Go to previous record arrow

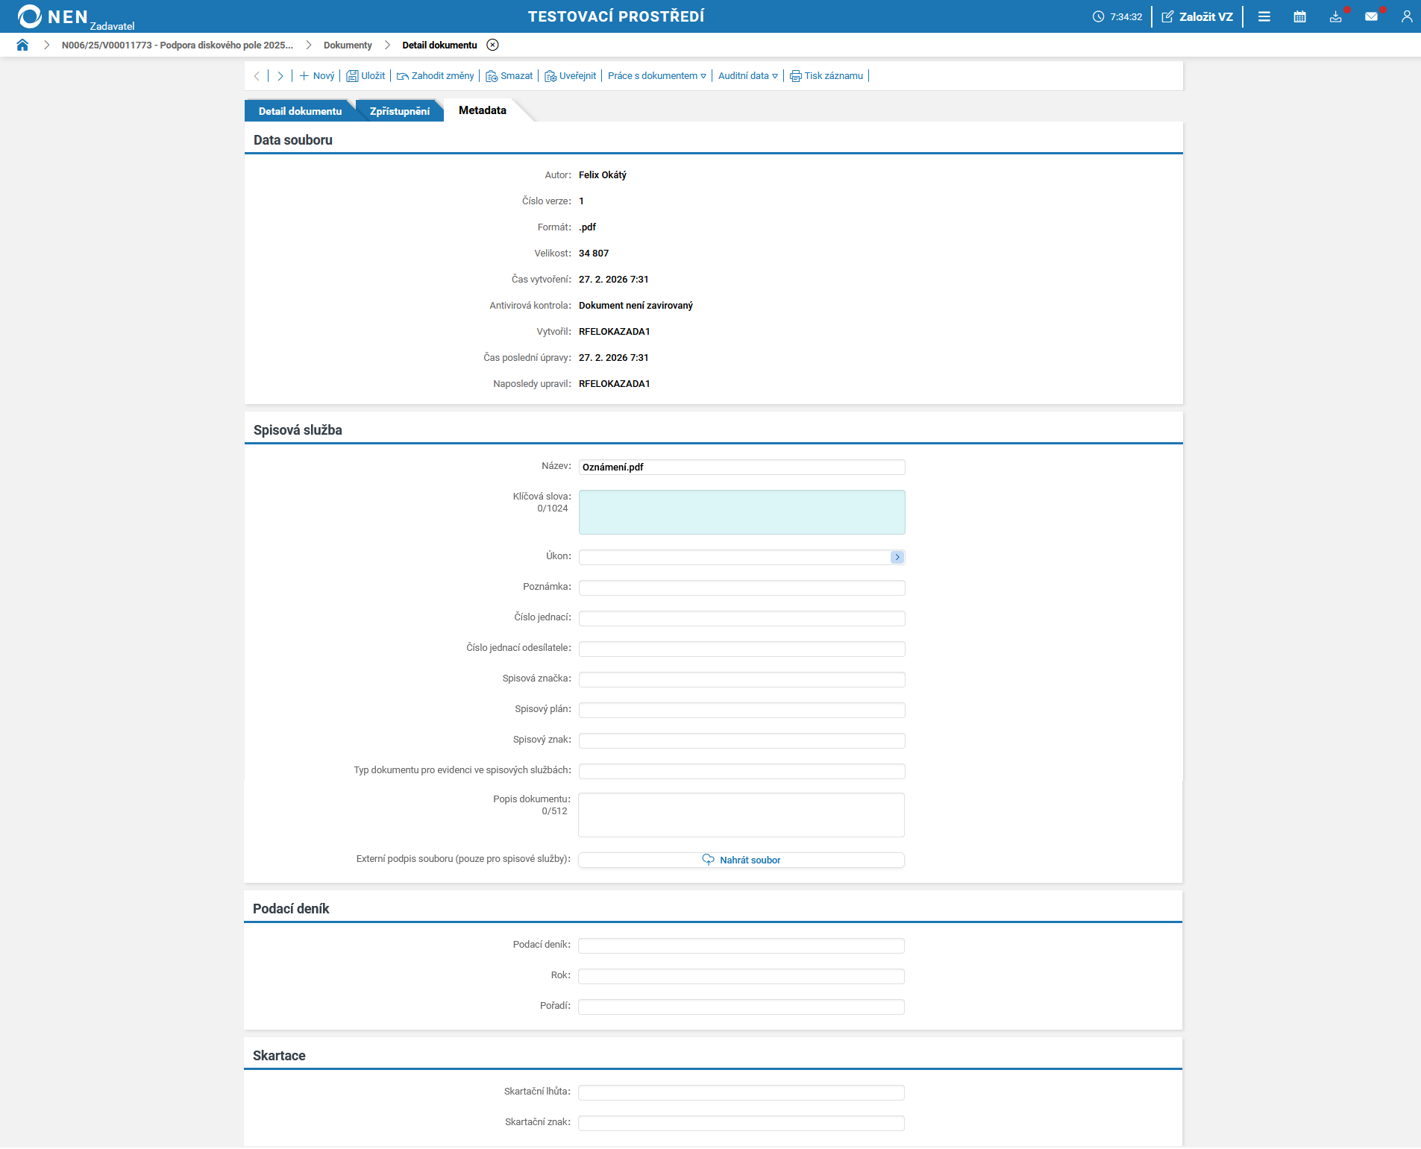257,76
